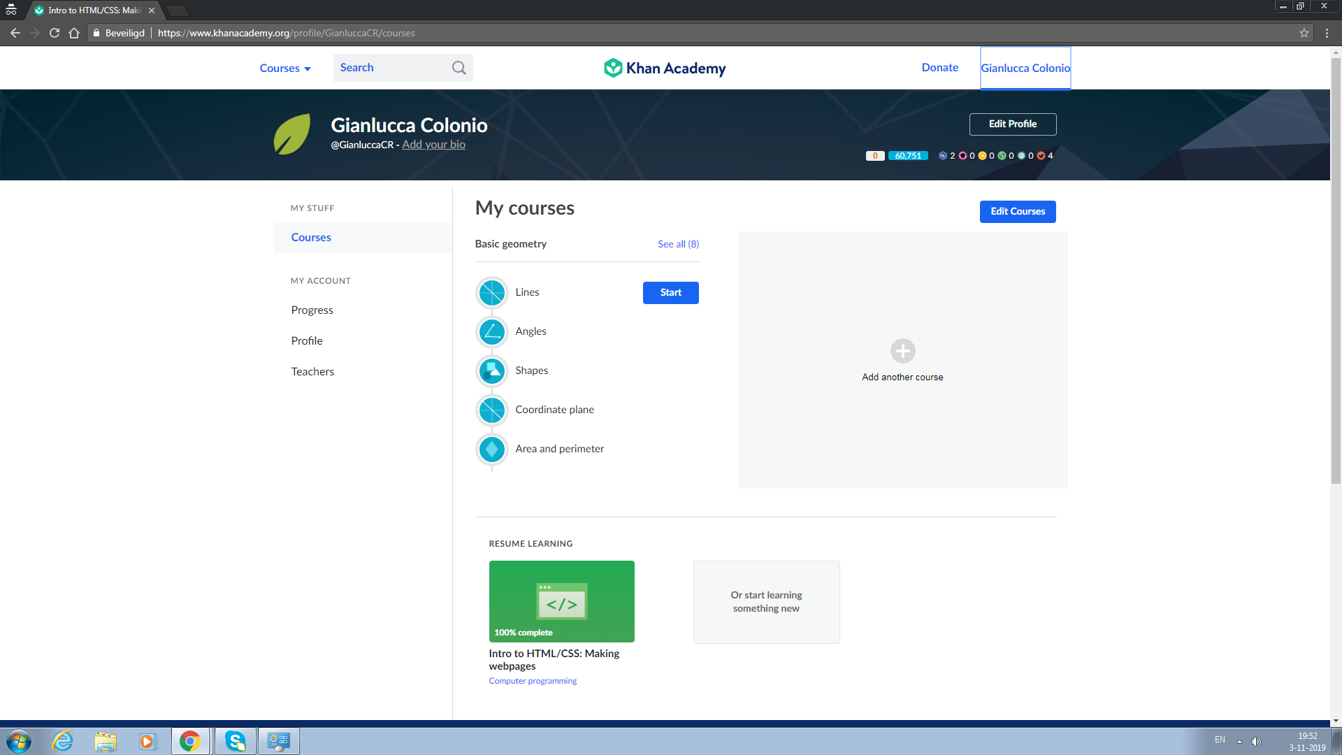Bookmark page with the star icon

(x=1304, y=33)
